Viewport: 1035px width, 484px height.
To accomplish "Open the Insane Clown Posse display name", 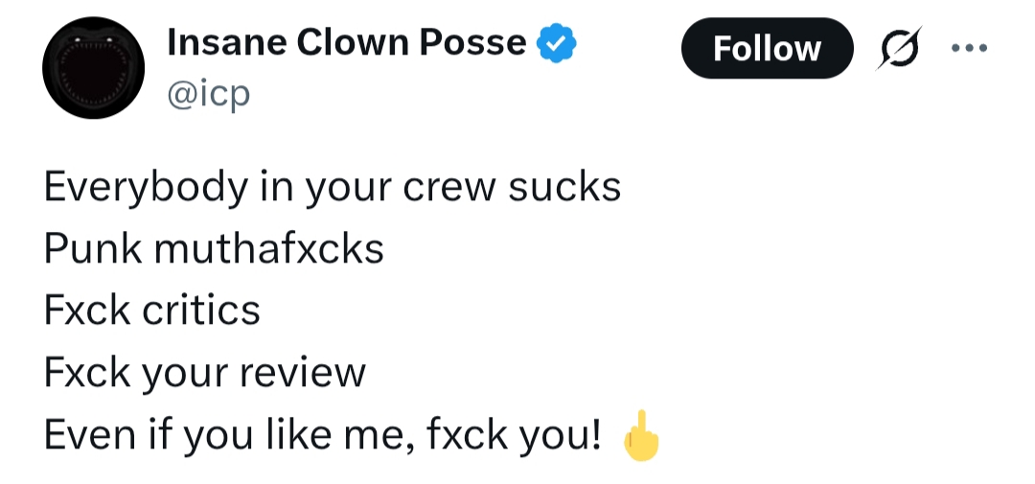I will (x=346, y=43).
